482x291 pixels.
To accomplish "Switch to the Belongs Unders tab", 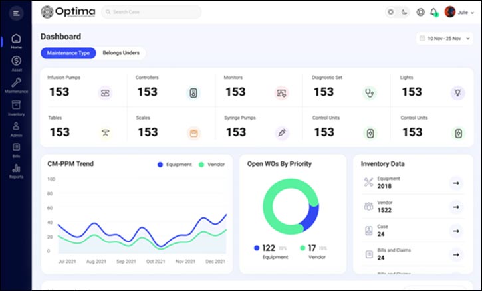I will [121, 53].
